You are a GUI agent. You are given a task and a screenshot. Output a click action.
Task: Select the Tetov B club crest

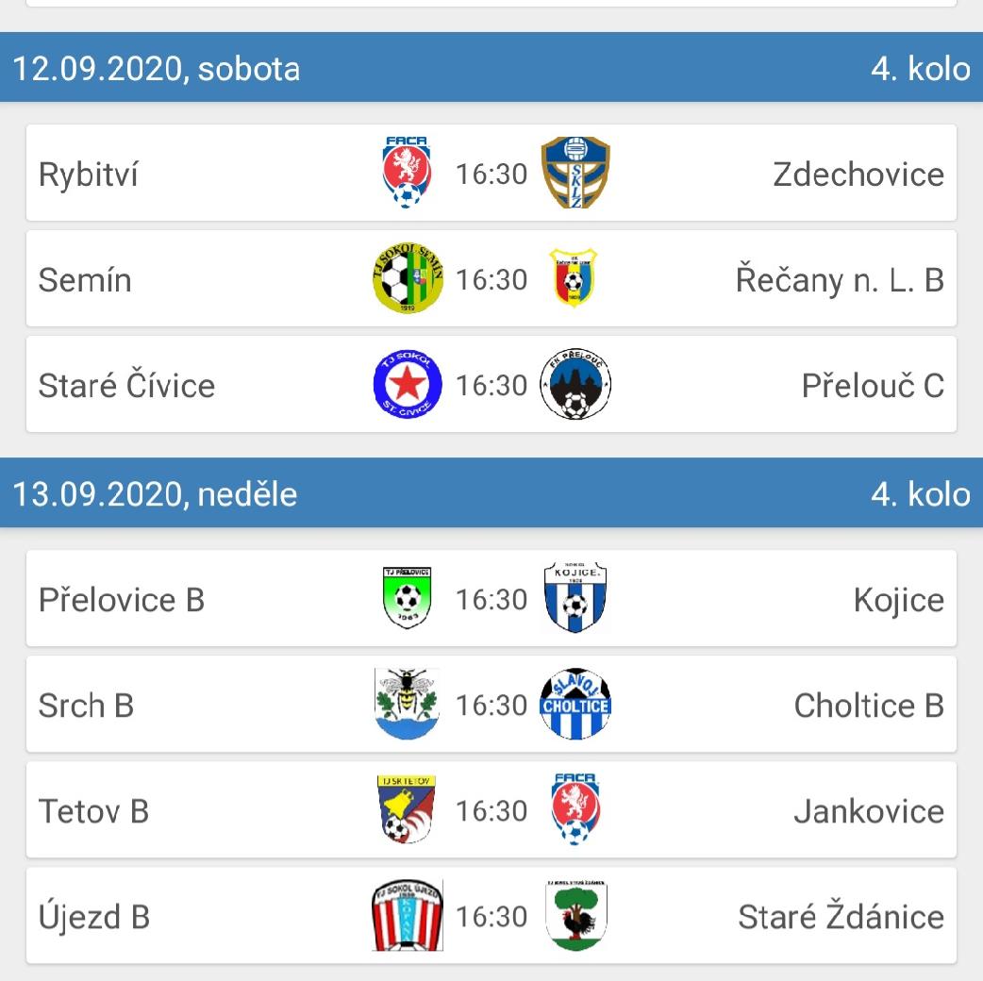coord(408,809)
